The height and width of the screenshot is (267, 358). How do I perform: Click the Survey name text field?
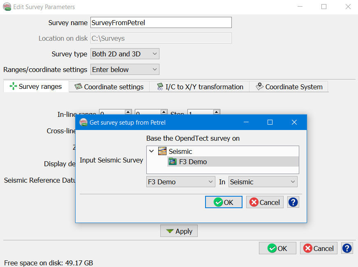161,23
